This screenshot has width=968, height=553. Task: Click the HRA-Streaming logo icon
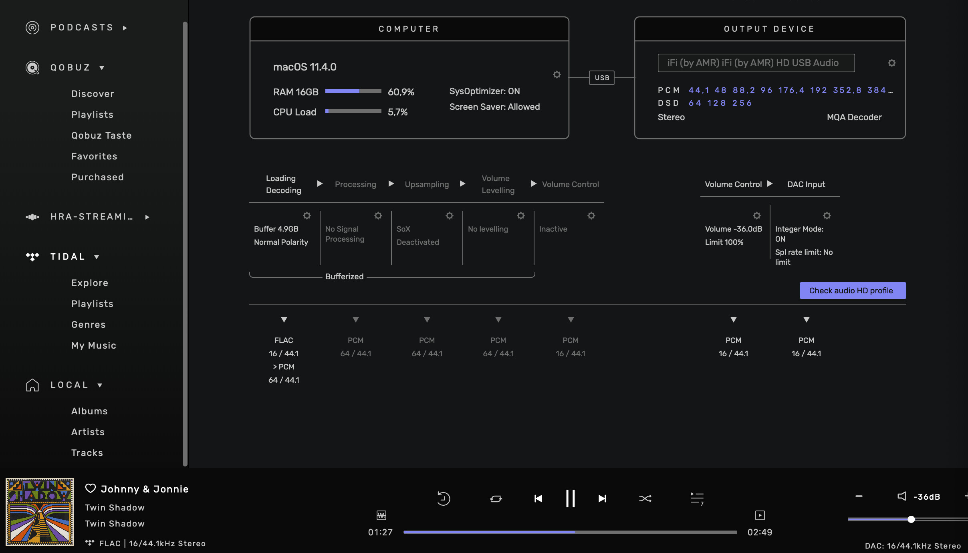pos(32,217)
